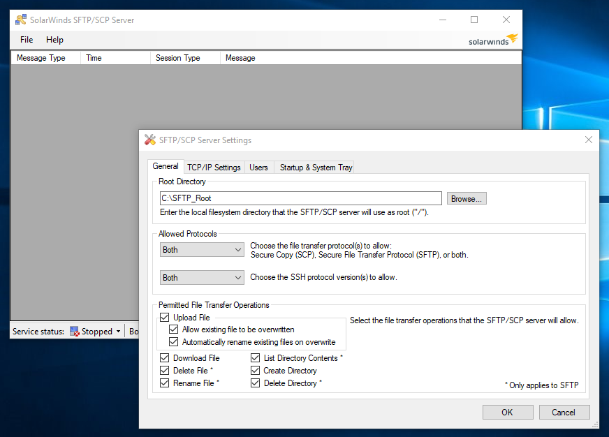Screen dimensions: 609x437
Task: Open the SSH protocol version dropdown
Action: tap(202, 278)
